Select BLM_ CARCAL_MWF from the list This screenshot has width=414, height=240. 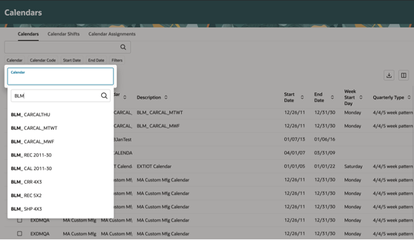click(x=60, y=141)
